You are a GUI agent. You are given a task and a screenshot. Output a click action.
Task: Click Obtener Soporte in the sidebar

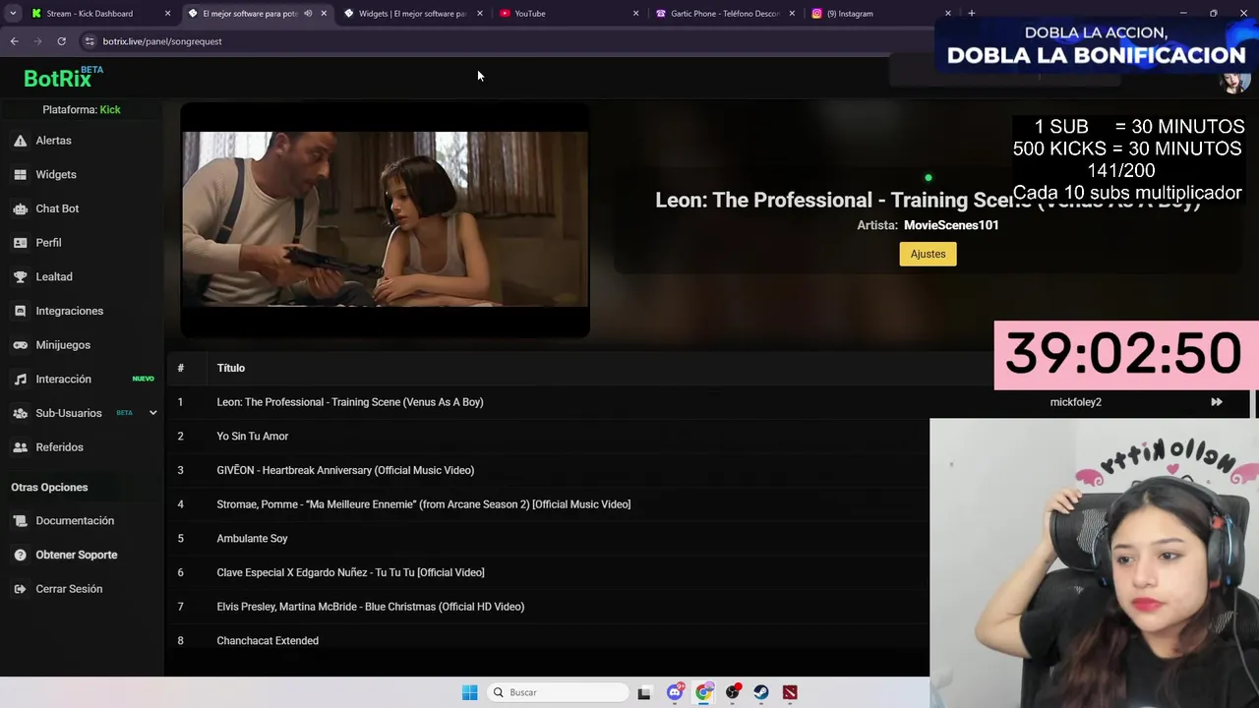76,555
